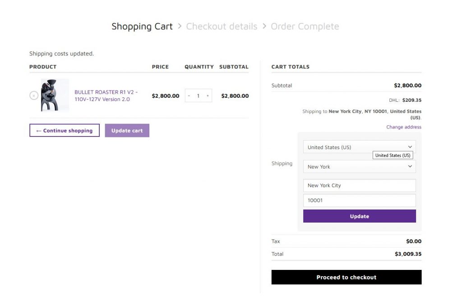462x296 pixels.
Task: Click the quantity number field
Action: click(198, 96)
